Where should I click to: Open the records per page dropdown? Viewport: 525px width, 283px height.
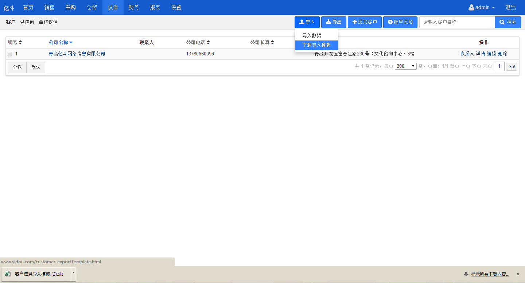tap(405, 66)
